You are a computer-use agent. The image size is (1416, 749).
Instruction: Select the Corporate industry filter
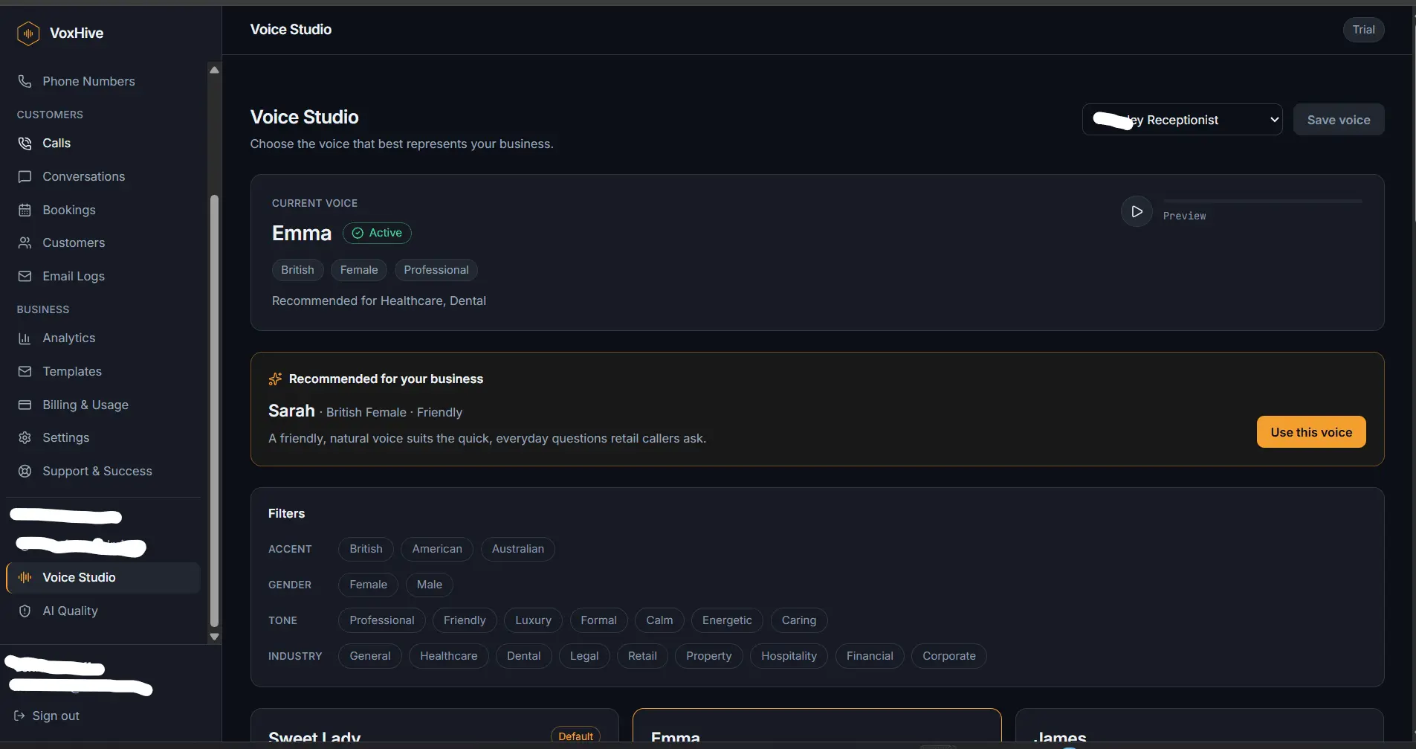click(x=949, y=656)
